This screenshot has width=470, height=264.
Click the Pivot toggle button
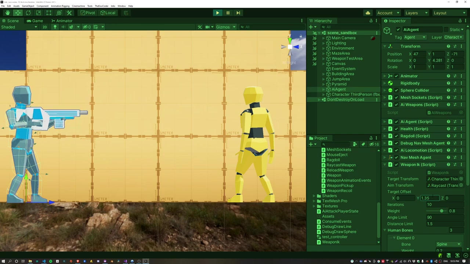tap(88, 13)
